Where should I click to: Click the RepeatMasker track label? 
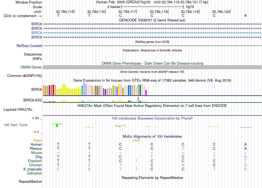click(30, 181)
